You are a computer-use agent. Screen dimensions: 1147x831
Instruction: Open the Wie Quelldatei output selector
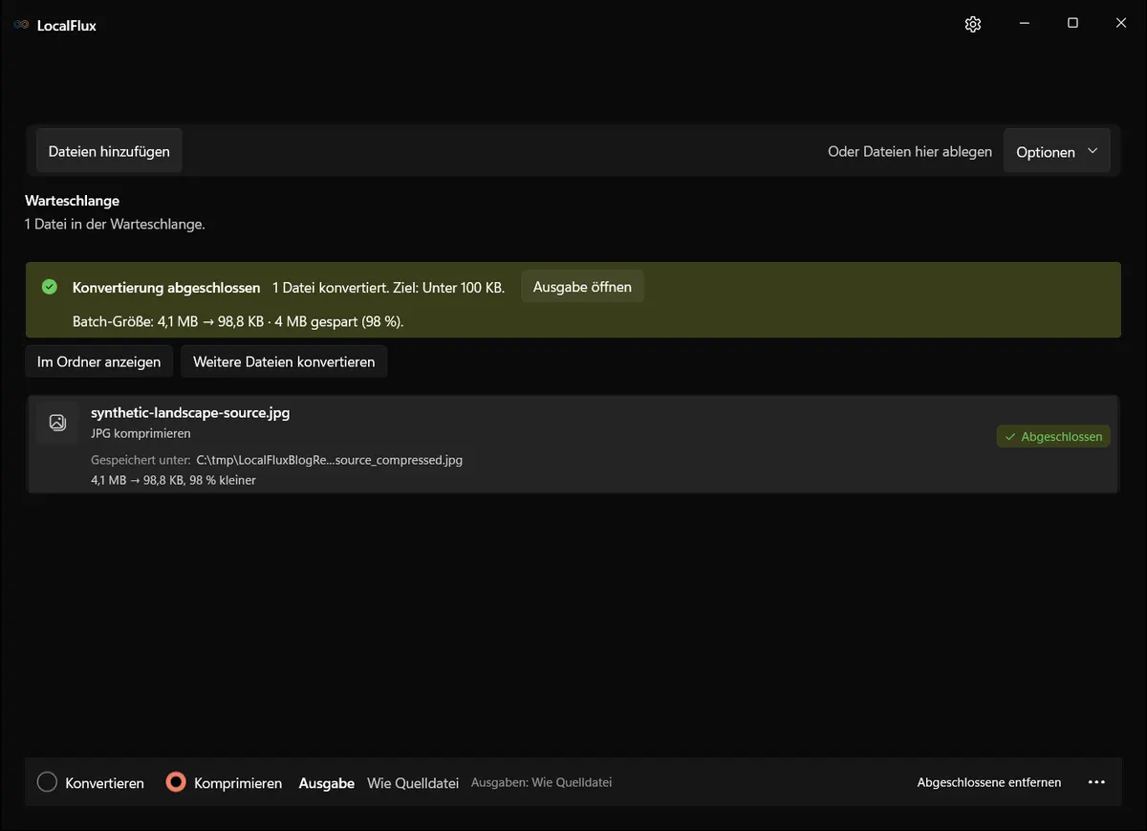414,783
